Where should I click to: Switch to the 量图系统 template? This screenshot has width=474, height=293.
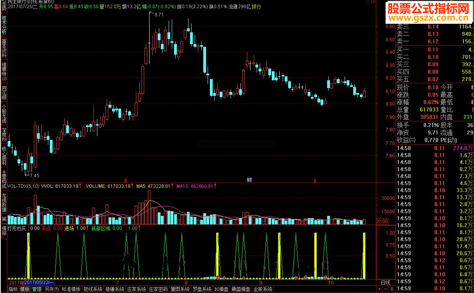pyautogui.click(x=180, y=289)
